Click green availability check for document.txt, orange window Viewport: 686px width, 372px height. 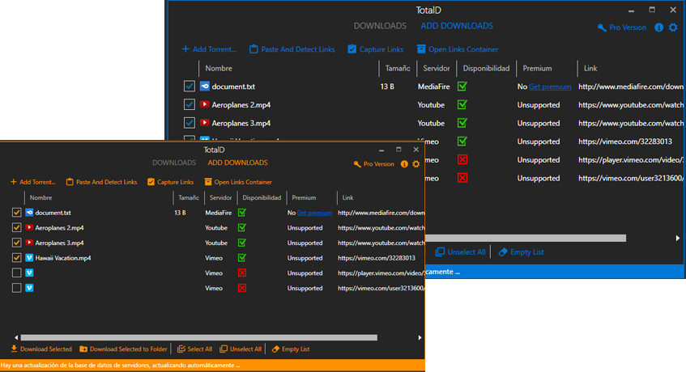242,213
